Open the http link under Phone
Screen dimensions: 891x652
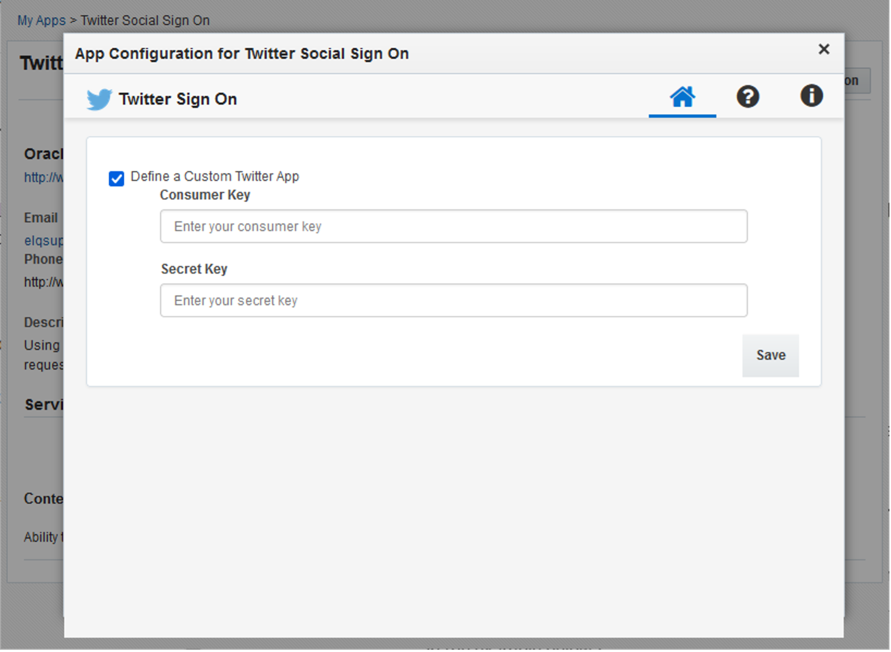pyautogui.click(x=44, y=282)
